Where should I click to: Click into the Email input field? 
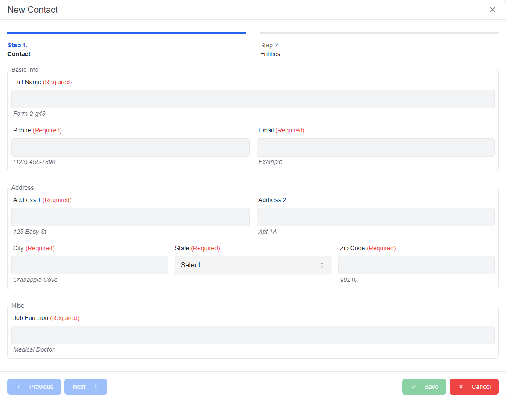point(375,147)
